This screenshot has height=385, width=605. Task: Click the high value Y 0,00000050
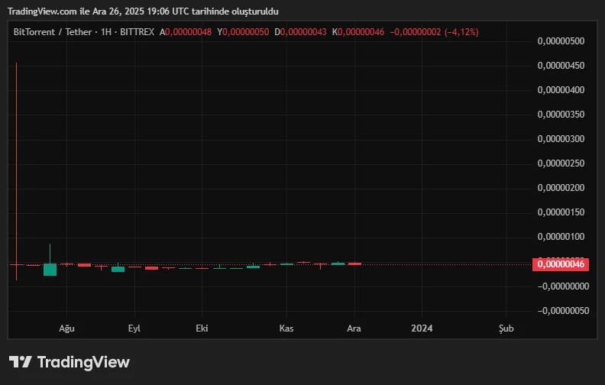[243, 32]
